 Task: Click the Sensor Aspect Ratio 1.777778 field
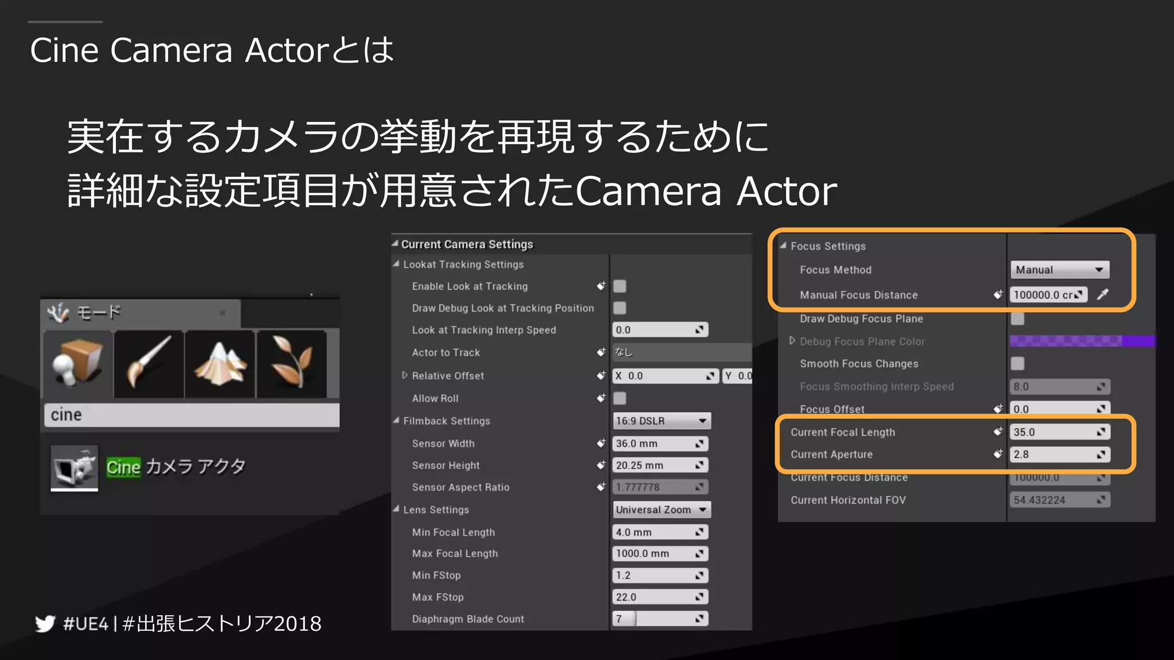[x=660, y=487]
